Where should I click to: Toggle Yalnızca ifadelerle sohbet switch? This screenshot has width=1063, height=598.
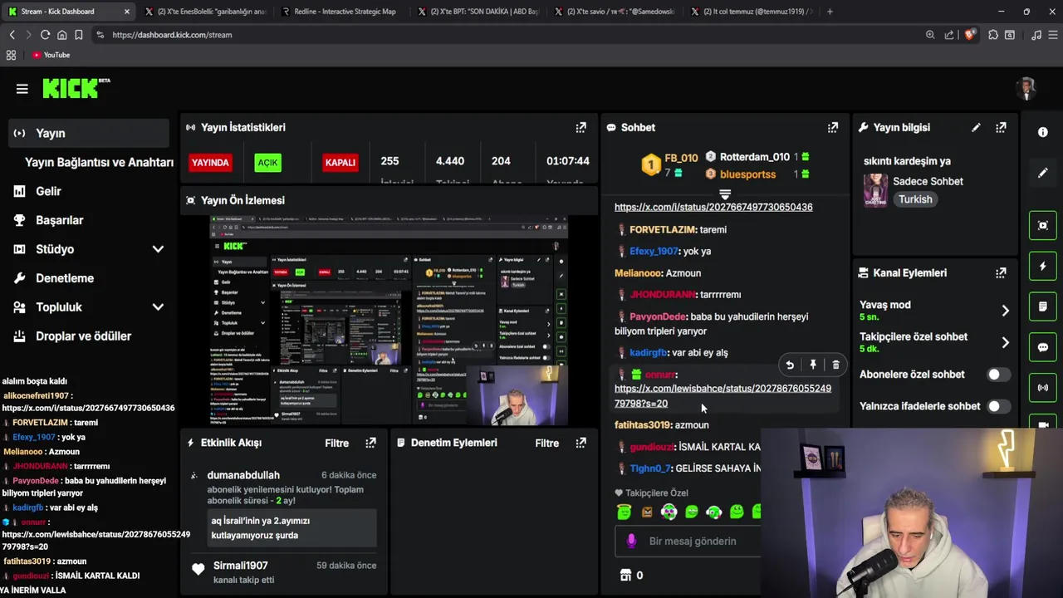point(999,406)
